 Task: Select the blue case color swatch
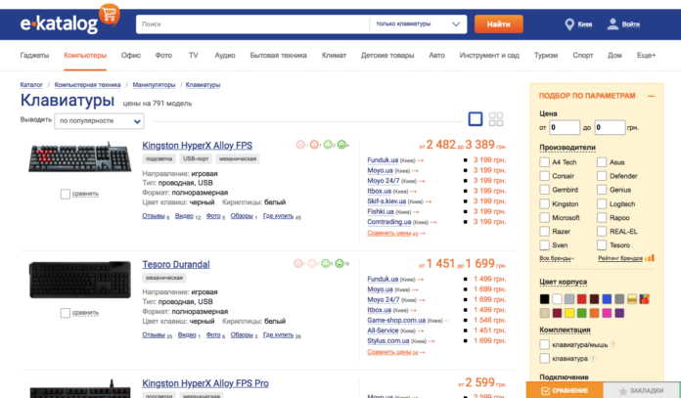pos(608,299)
